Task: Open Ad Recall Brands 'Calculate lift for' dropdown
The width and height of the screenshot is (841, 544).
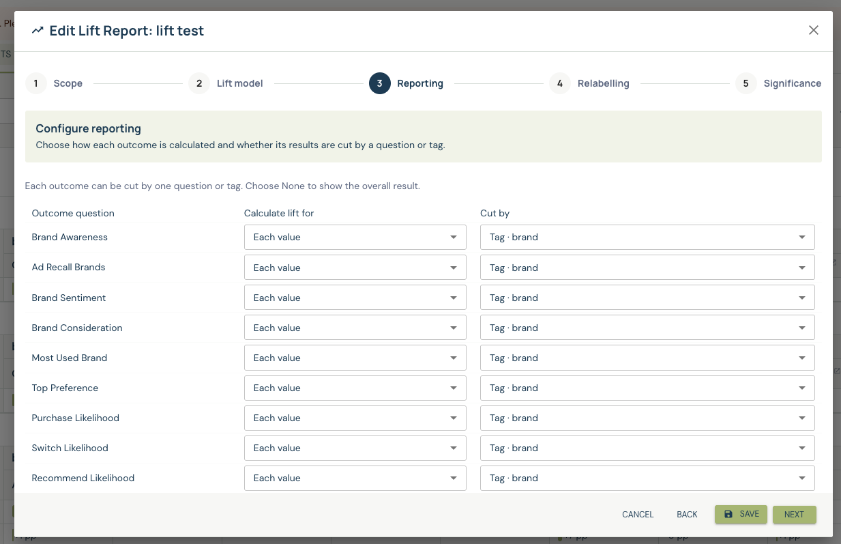Action: (355, 268)
